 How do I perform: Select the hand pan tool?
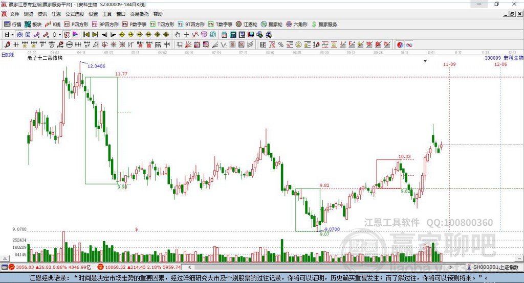pos(178,35)
